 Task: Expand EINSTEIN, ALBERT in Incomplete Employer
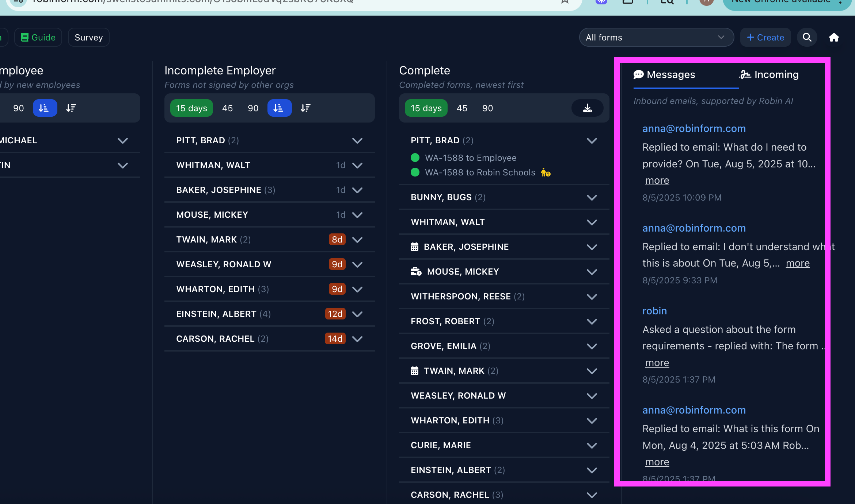point(357,314)
